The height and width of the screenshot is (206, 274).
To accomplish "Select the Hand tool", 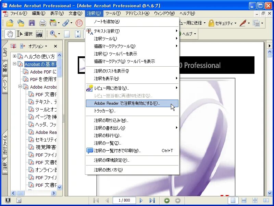I will point(10,34).
